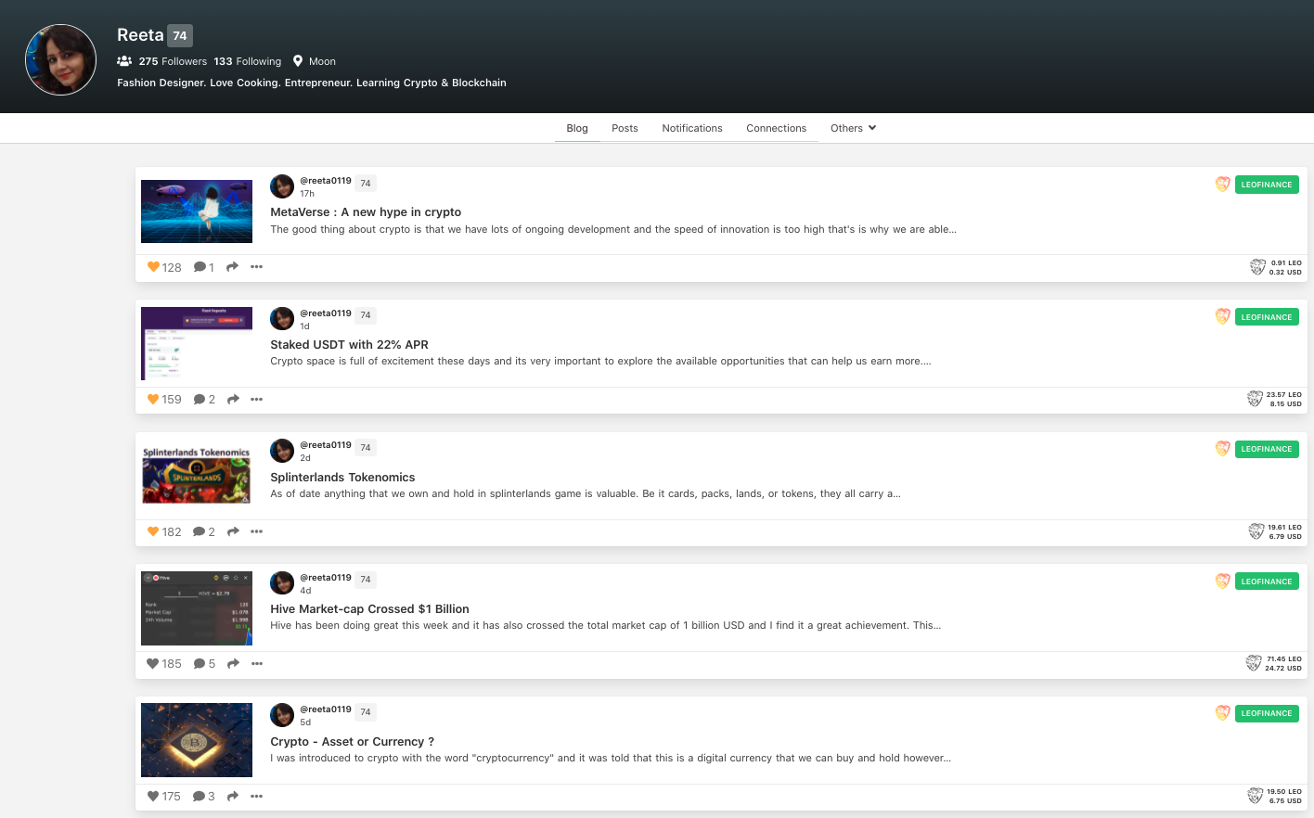The width and height of the screenshot is (1314, 818).
Task: Open more options on MetaVerse post
Action: point(257,267)
